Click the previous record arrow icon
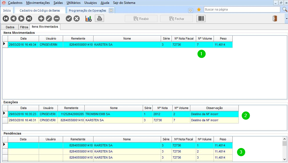The height and width of the screenshot is (163, 288). pyautogui.click(x=14, y=19)
